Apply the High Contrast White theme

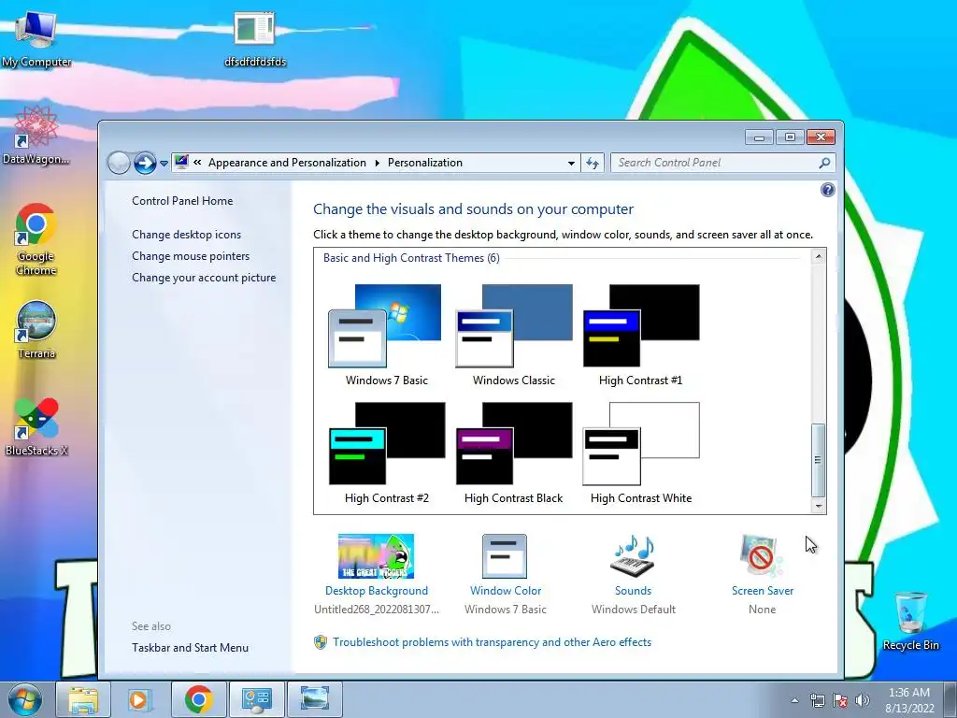[x=641, y=452]
